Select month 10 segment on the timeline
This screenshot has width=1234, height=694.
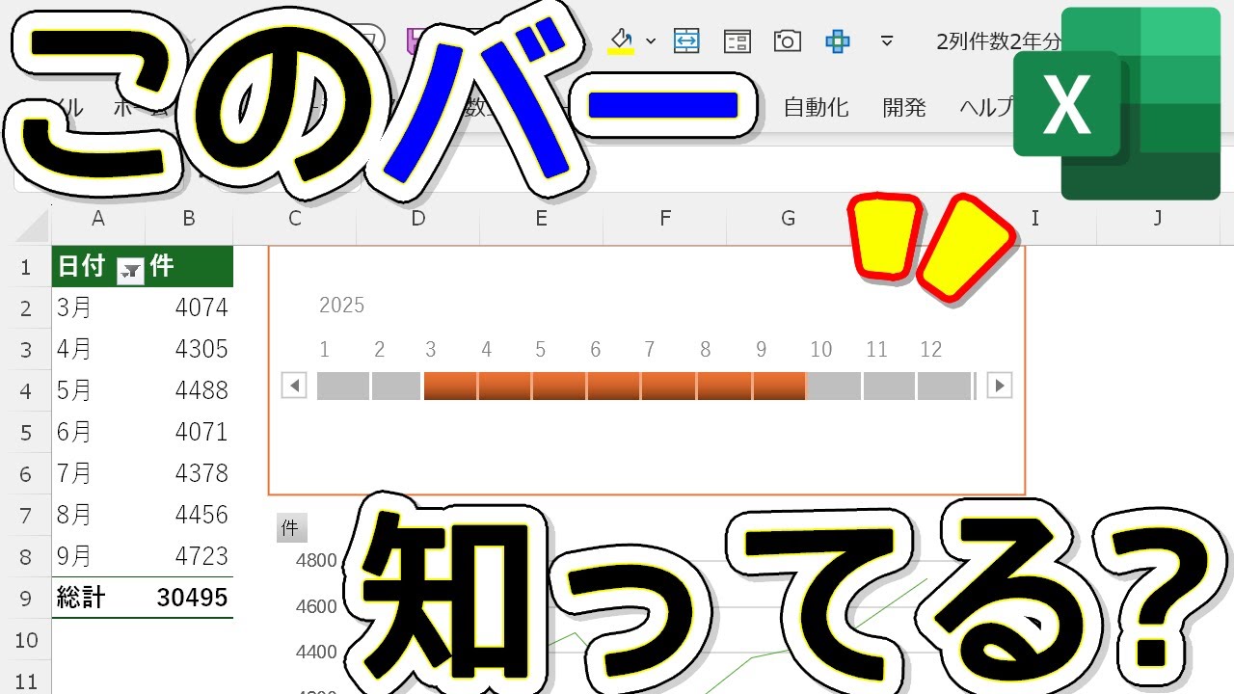click(834, 387)
